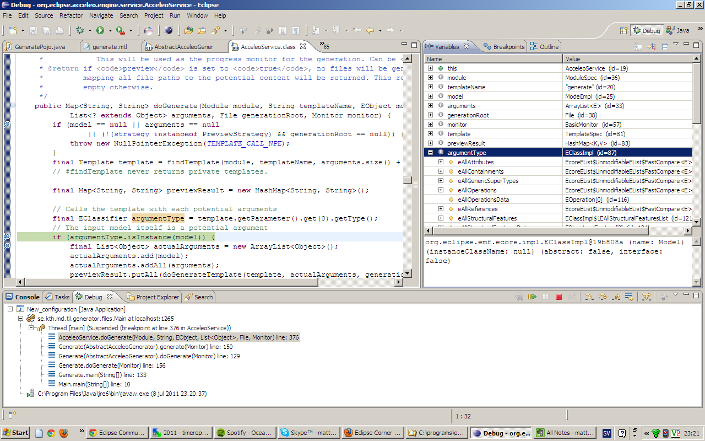The width and height of the screenshot is (705, 441).
Task: Toggle Show Logical Structure in Variables view
Action: 652,47
